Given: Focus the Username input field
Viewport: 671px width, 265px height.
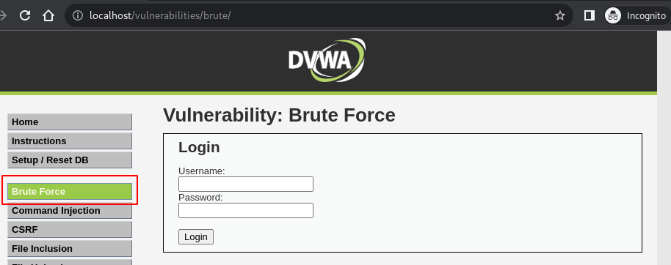Looking at the screenshot, I should pos(246,184).
